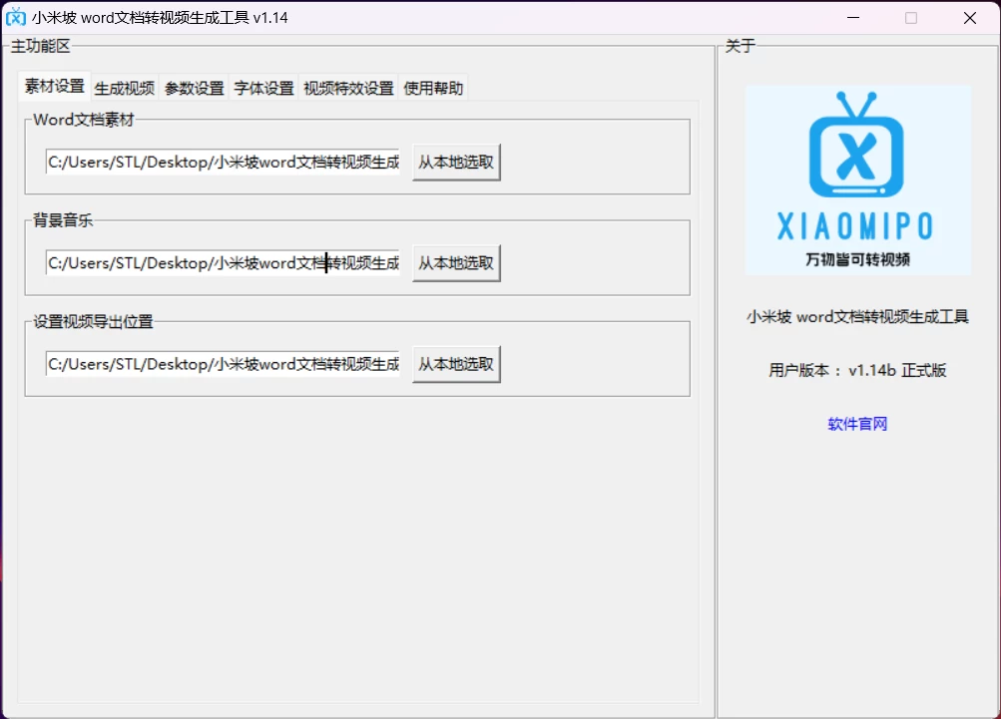Image resolution: width=1001 pixels, height=719 pixels.
Task: Click the app icon in title bar
Action: pos(15,17)
